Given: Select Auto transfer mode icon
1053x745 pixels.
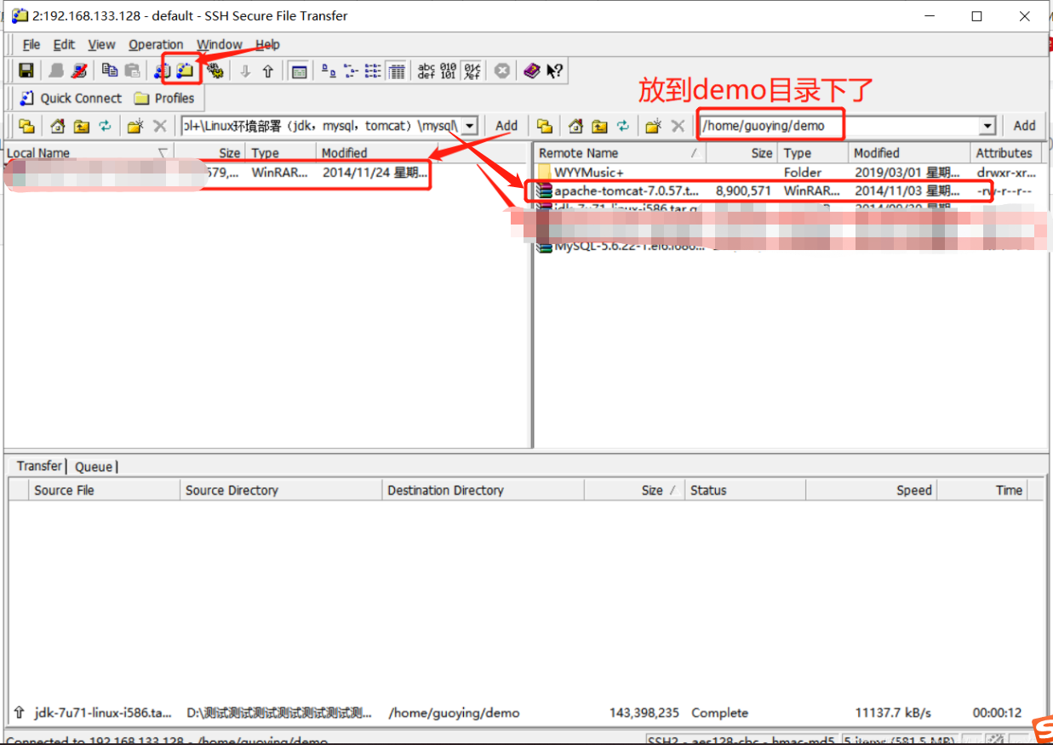Looking at the screenshot, I should click(472, 71).
